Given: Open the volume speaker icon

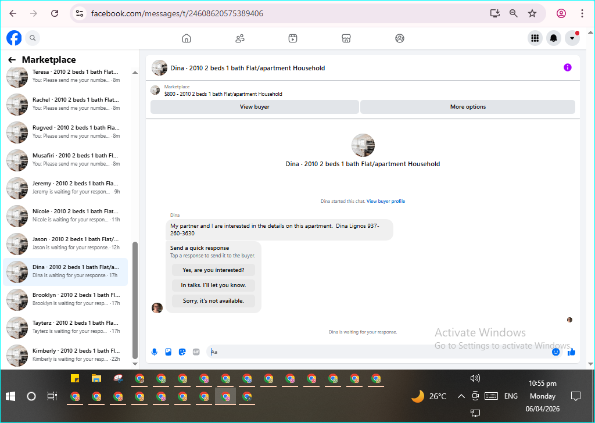Looking at the screenshot, I should pyautogui.click(x=475, y=378).
